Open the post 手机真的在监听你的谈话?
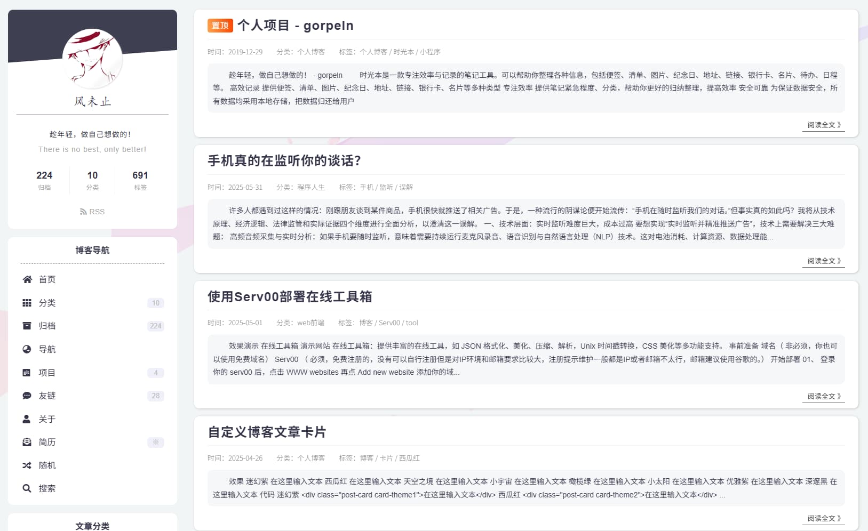The image size is (868, 531). coord(284,161)
